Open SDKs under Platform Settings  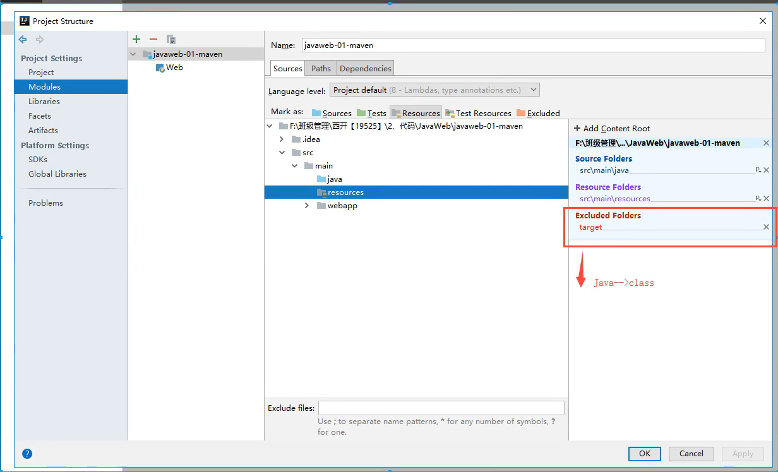point(38,160)
